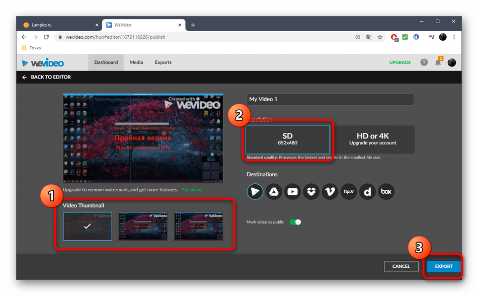The image size is (478, 296).
Task: Click the large video preview image
Action: pos(143,138)
